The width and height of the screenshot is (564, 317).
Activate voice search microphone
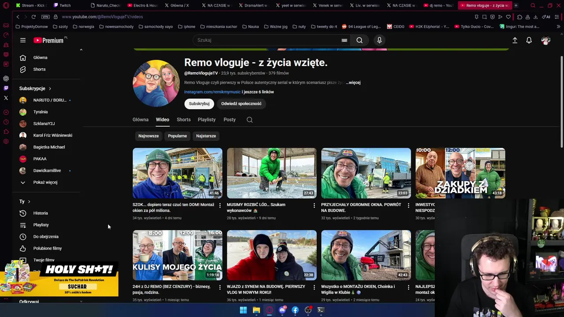[379, 40]
